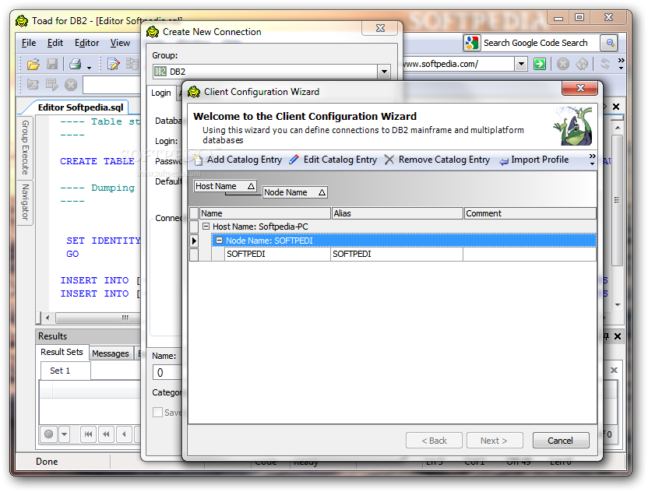This screenshot has width=648, height=492.
Task: Select the Messages tab
Action: [x=111, y=353]
